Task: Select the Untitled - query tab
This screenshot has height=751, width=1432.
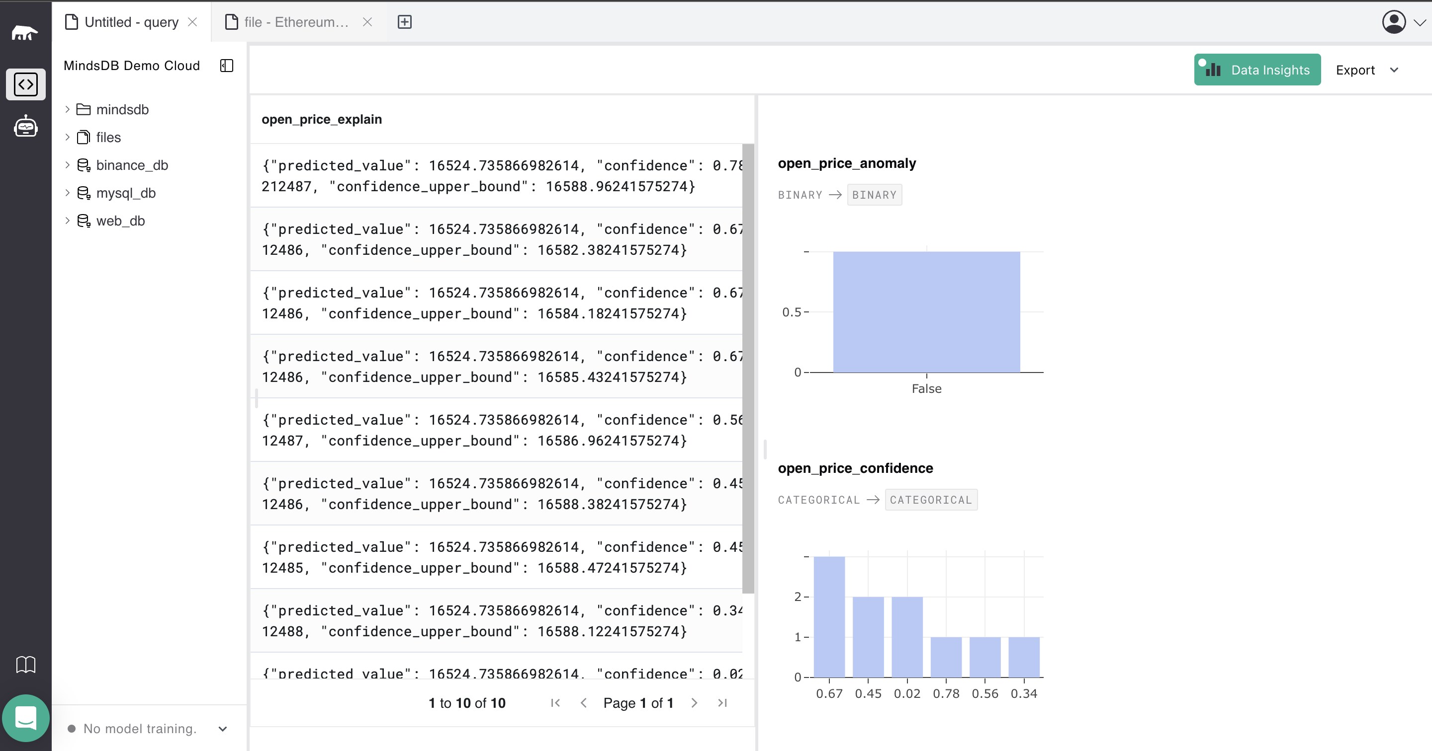Action: pos(131,22)
